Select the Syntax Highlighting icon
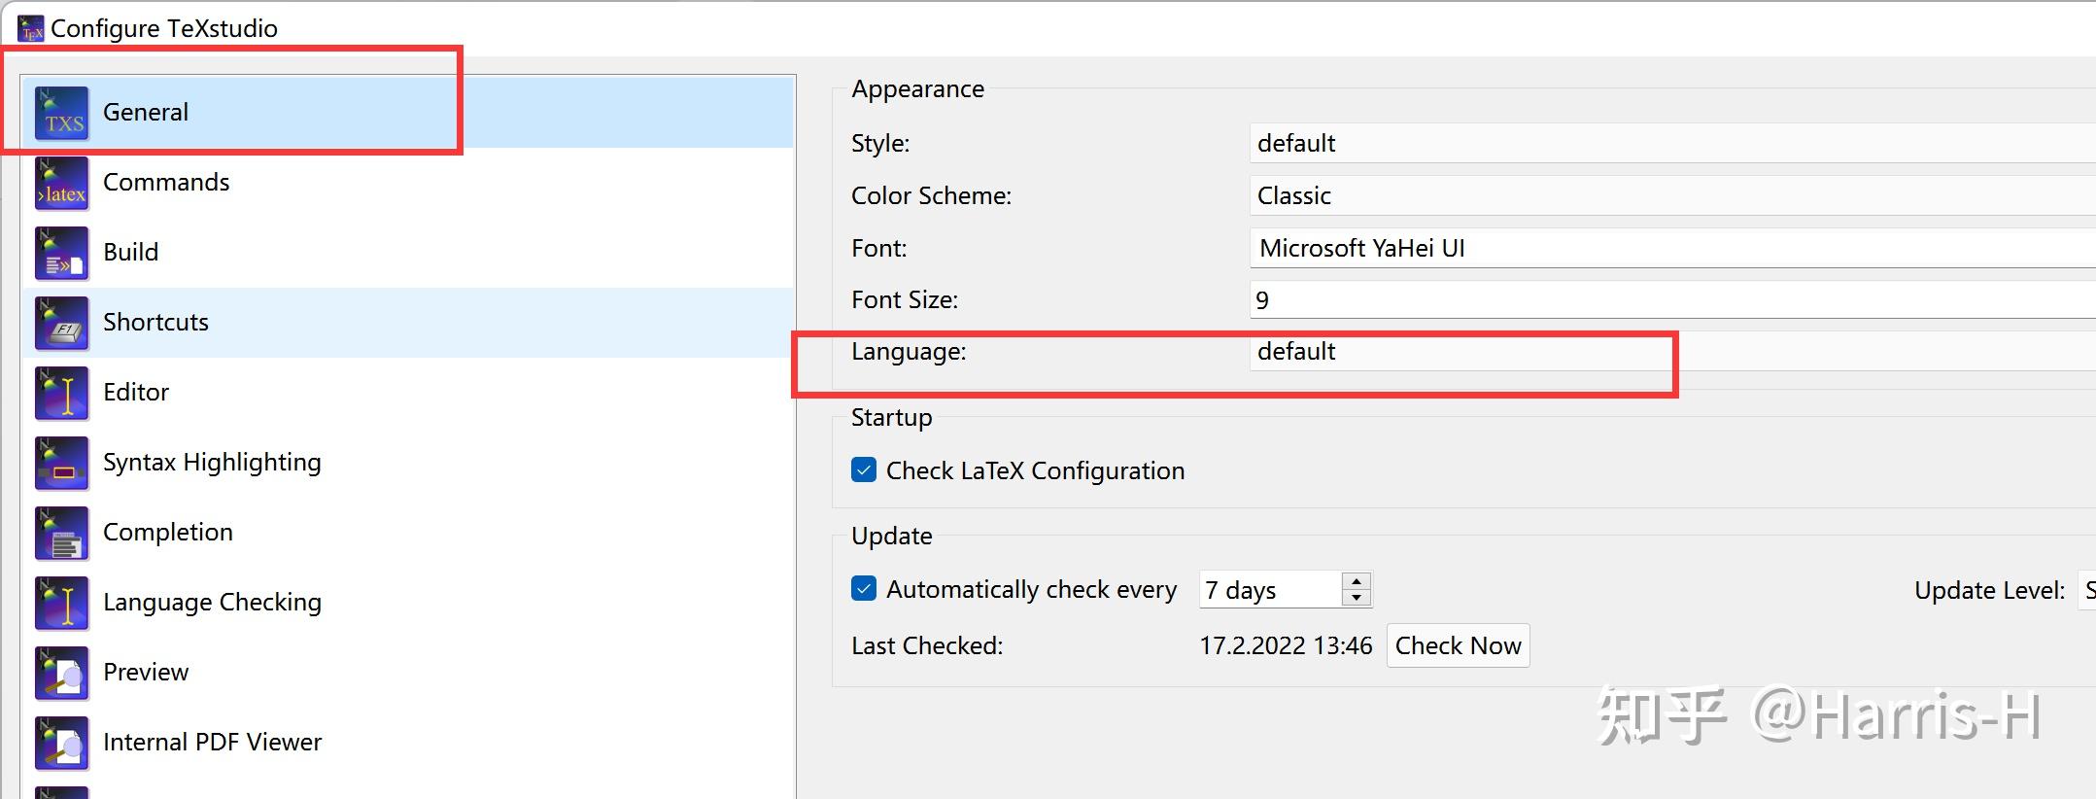This screenshot has width=2096, height=799. [62, 464]
